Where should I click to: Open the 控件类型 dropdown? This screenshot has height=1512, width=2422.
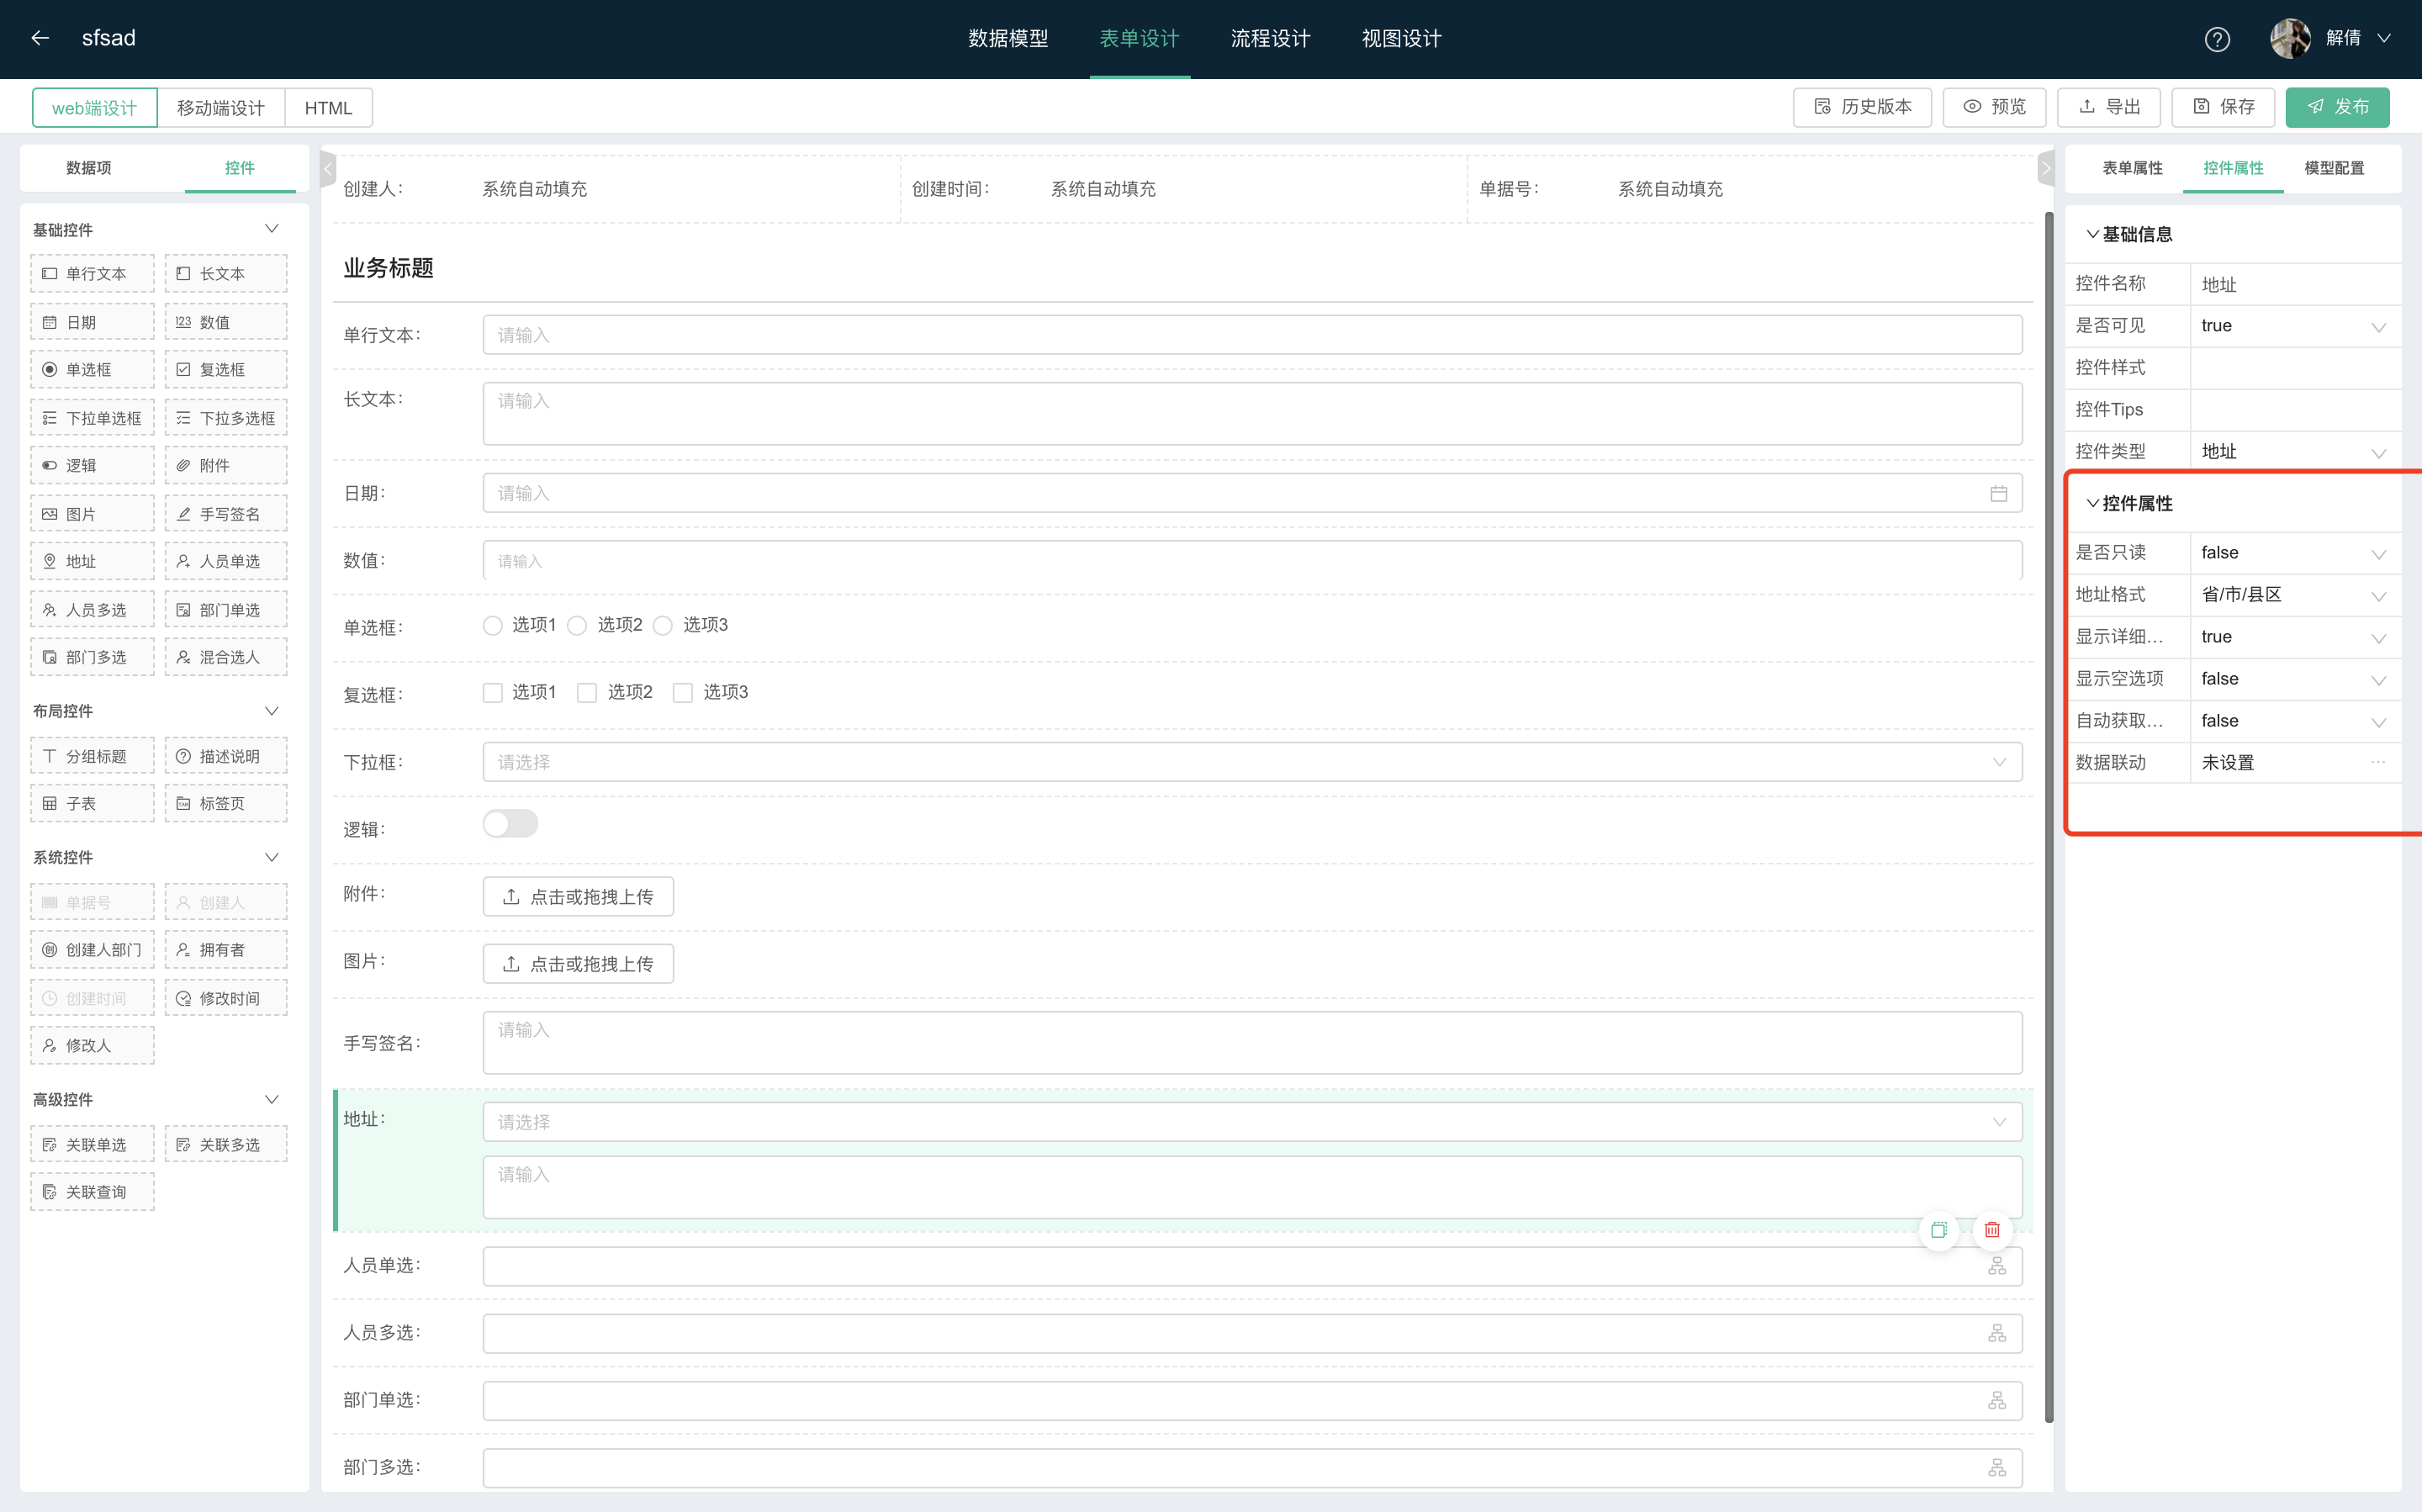coord(2294,452)
